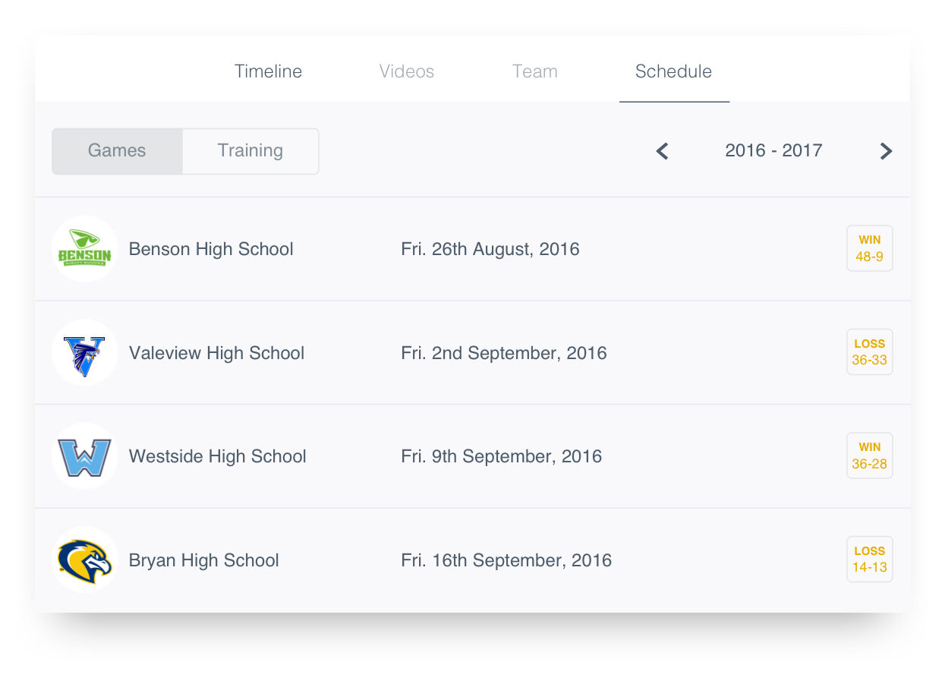
Task: Click the Benson High School eagle logo
Action: pos(84,248)
